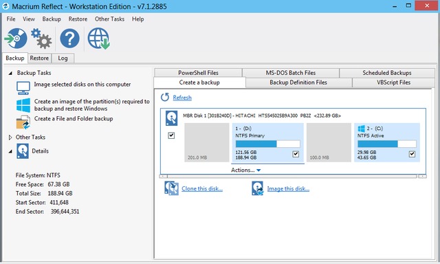
Task: Click the File and Folder backup icon
Action: coord(23,122)
